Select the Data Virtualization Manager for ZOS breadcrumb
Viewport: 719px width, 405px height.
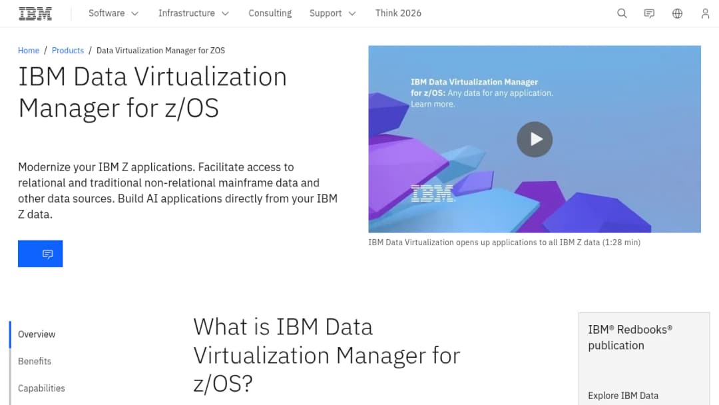tap(160, 51)
